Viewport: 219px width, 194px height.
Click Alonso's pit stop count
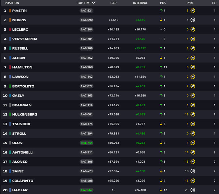click(x=214, y=162)
